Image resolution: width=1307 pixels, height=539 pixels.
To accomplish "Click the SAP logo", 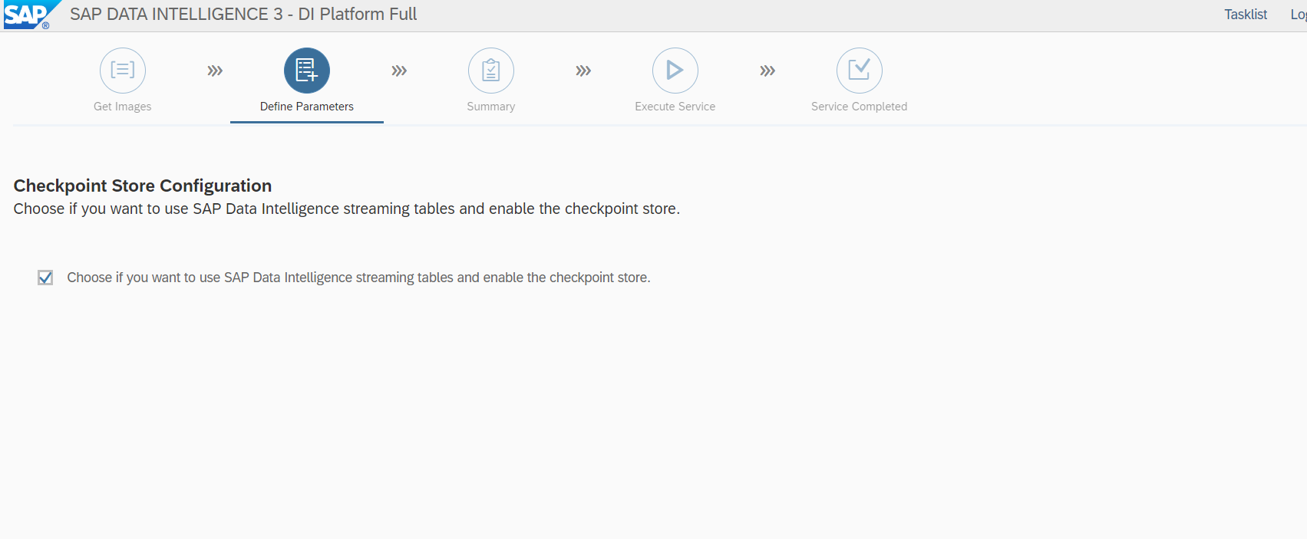I will pyautogui.click(x=31, y=15).
